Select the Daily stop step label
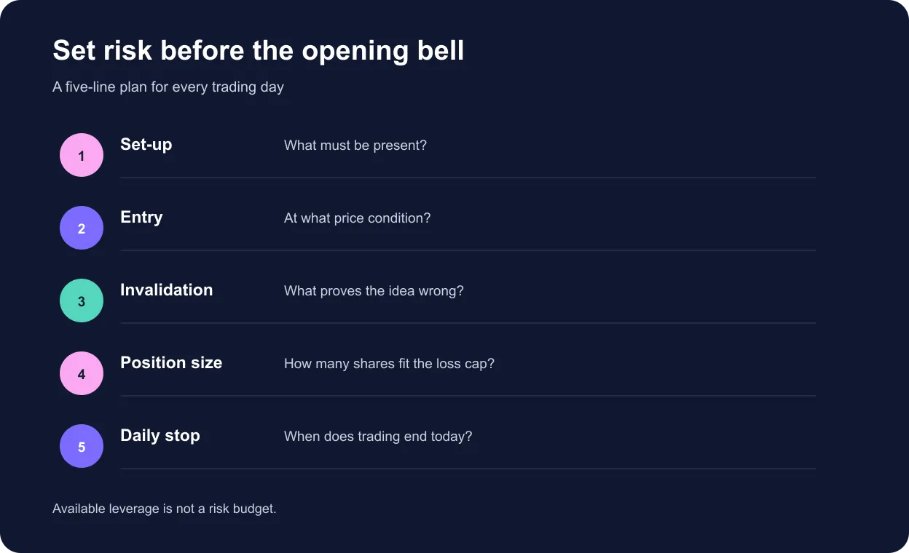Screen dimensions: 909x553 pyautogui.click(x=160, y=436)
